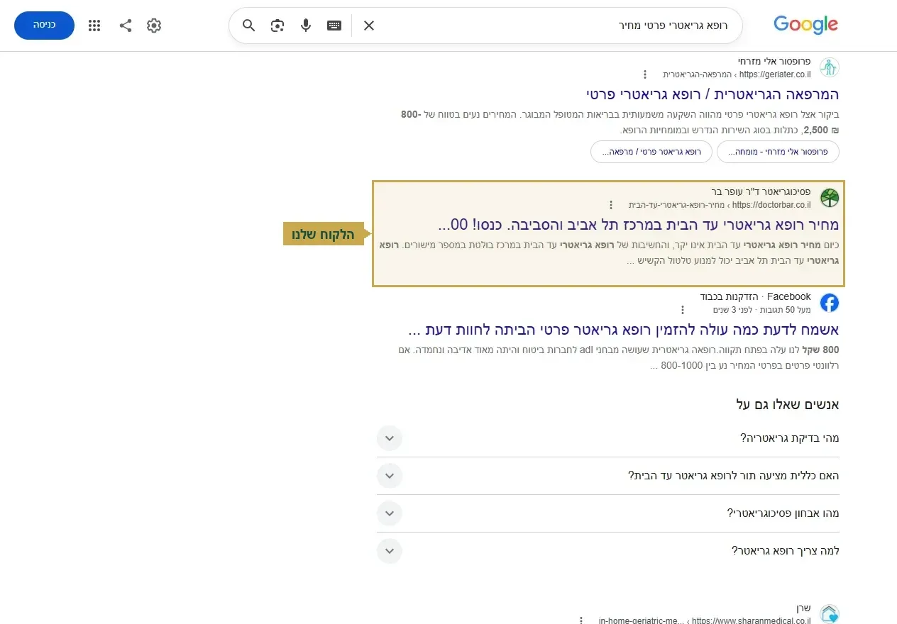Open מחיר רופא גריאטרי עד הבית result title

(638, 225)
